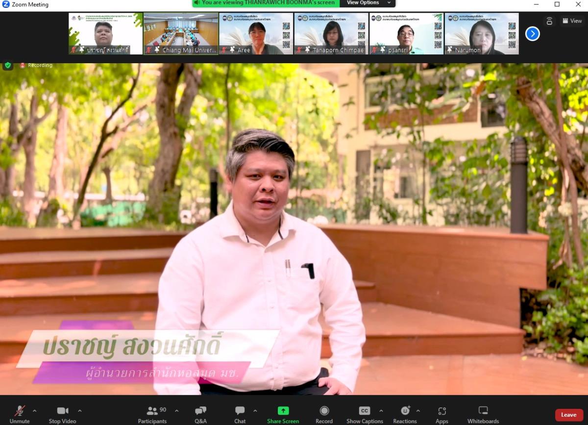This screenshot has height=425, width=588.
Task: Unmute the microphone
Action: 20,414
